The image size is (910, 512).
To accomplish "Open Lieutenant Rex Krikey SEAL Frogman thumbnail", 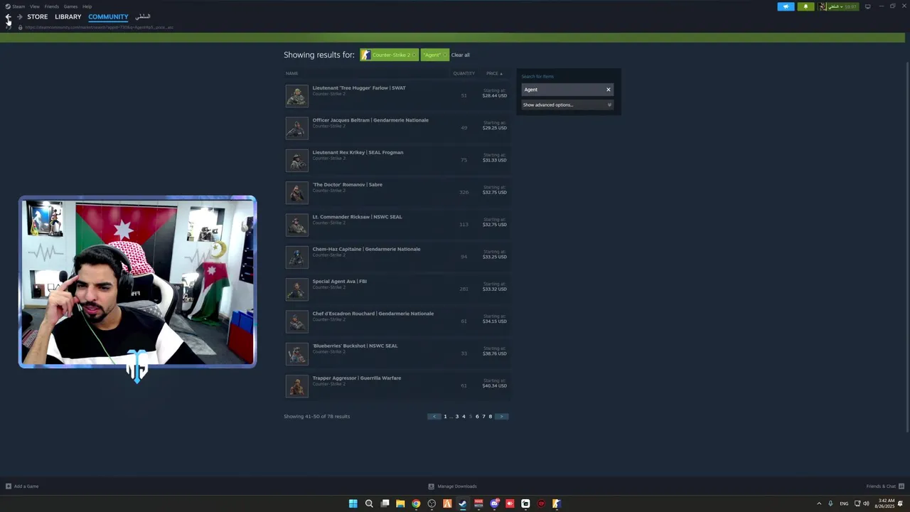I will point(296,160).
